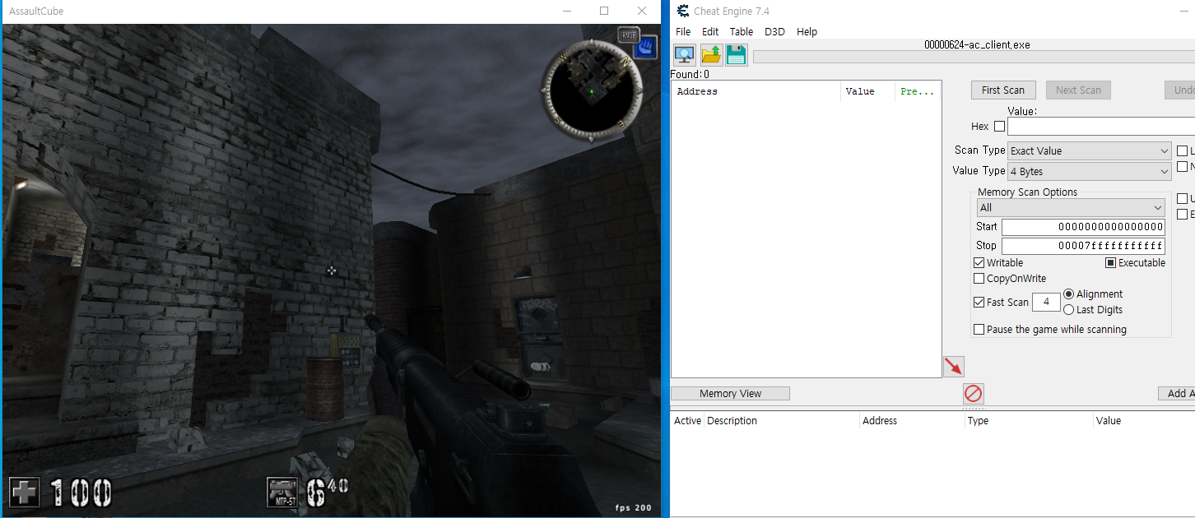Click the Found: 0 label
This screenshot has height=518, width=1195.
click(690, 75)
